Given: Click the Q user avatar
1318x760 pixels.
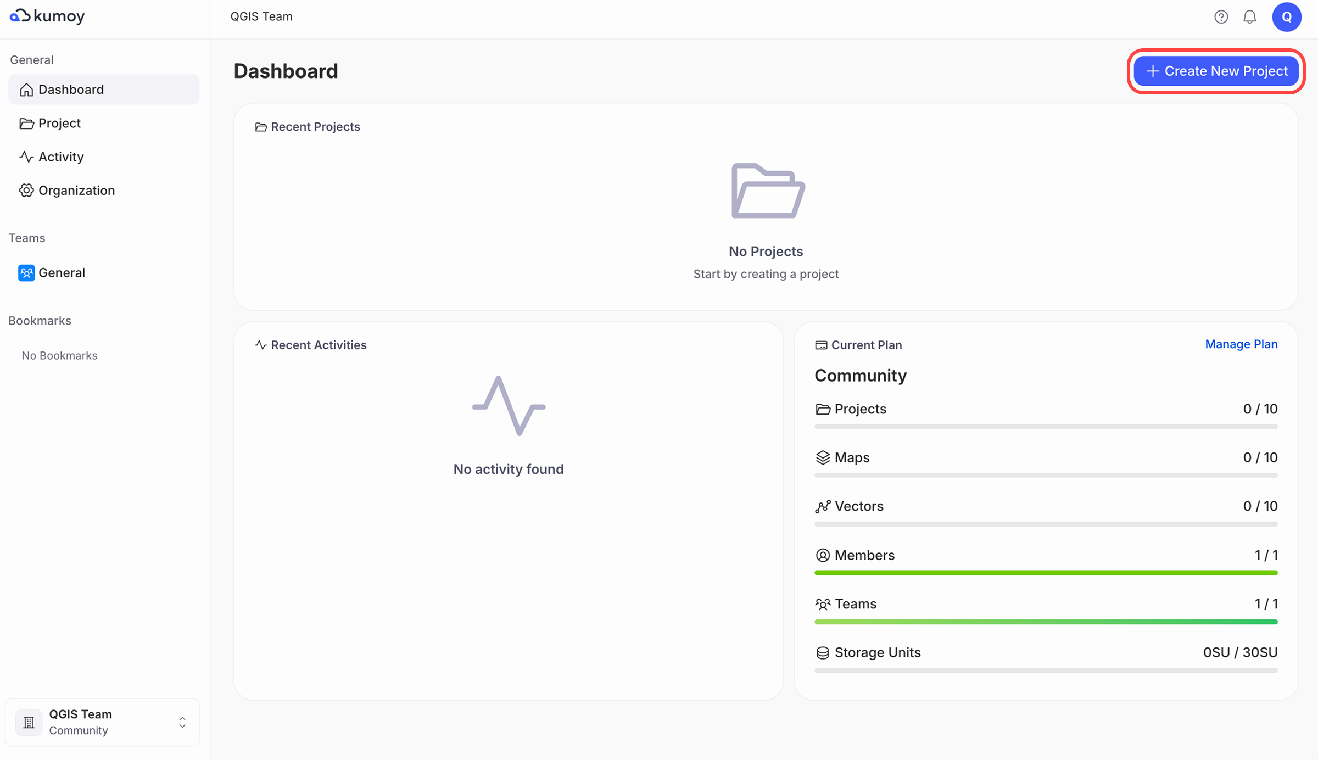Looking at the screenshot, I should click(x=1286, y=17).
